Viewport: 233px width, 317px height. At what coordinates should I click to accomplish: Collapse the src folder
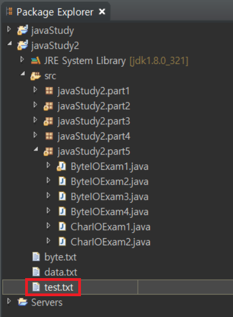(x=23, y=73)
